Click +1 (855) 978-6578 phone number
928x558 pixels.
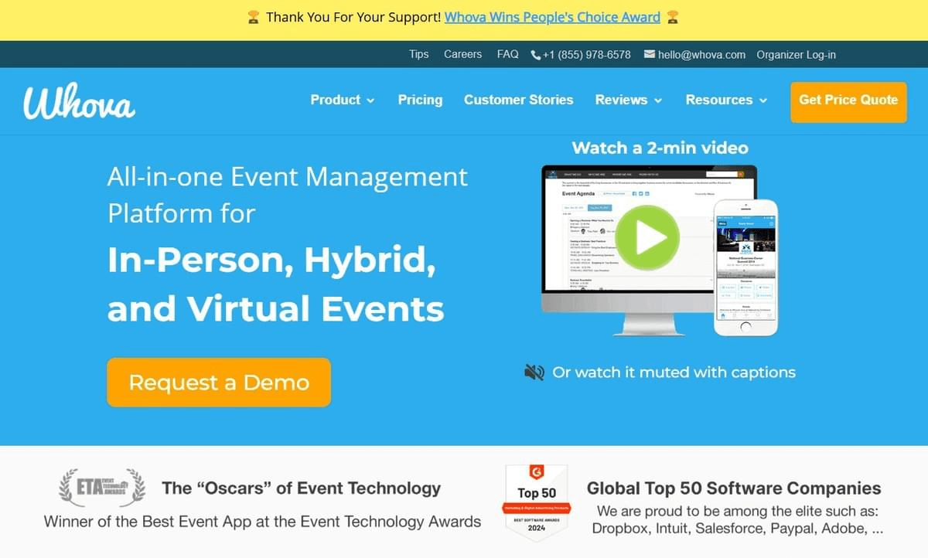pos(586,55)
